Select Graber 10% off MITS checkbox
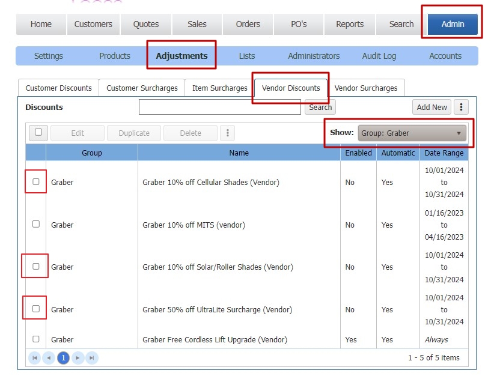500x391 pixels. click(36, 224)
